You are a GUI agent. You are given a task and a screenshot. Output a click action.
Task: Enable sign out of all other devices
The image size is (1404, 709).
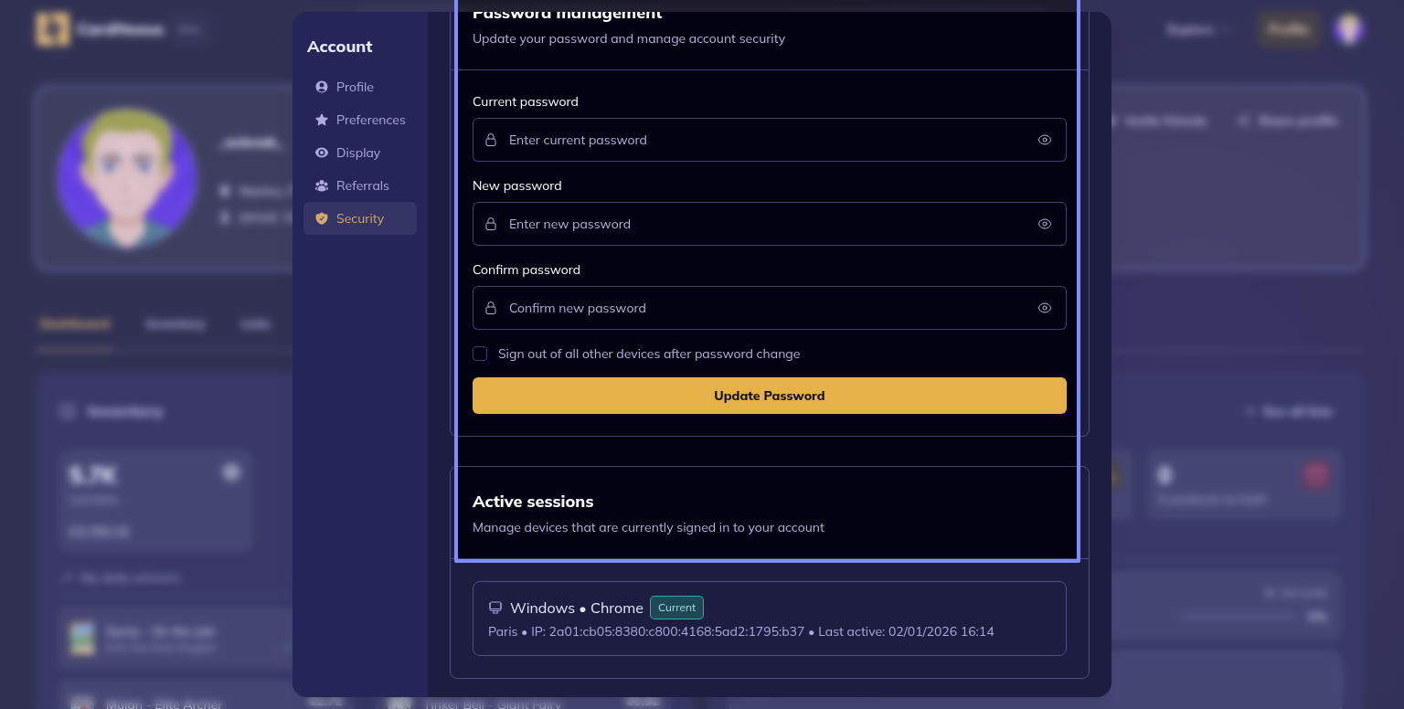click(x=480, y=354)
